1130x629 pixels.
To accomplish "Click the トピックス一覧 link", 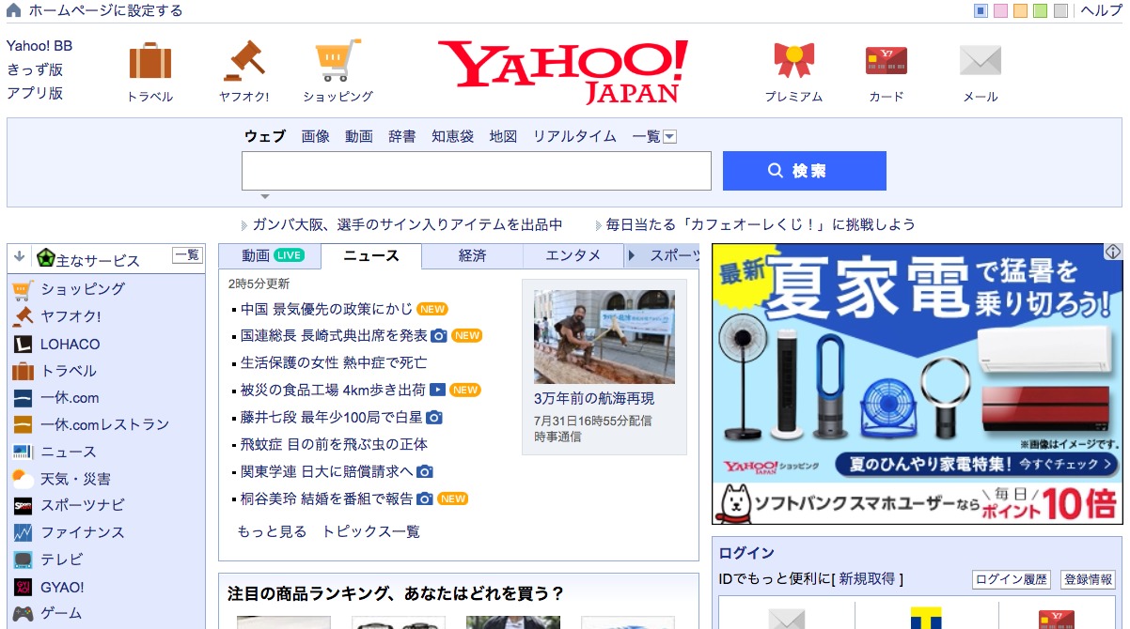I will tap(371, 531).
